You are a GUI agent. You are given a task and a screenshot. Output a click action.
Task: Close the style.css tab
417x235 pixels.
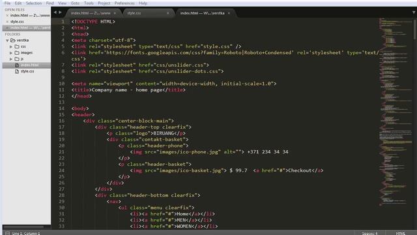pos(168,13)
